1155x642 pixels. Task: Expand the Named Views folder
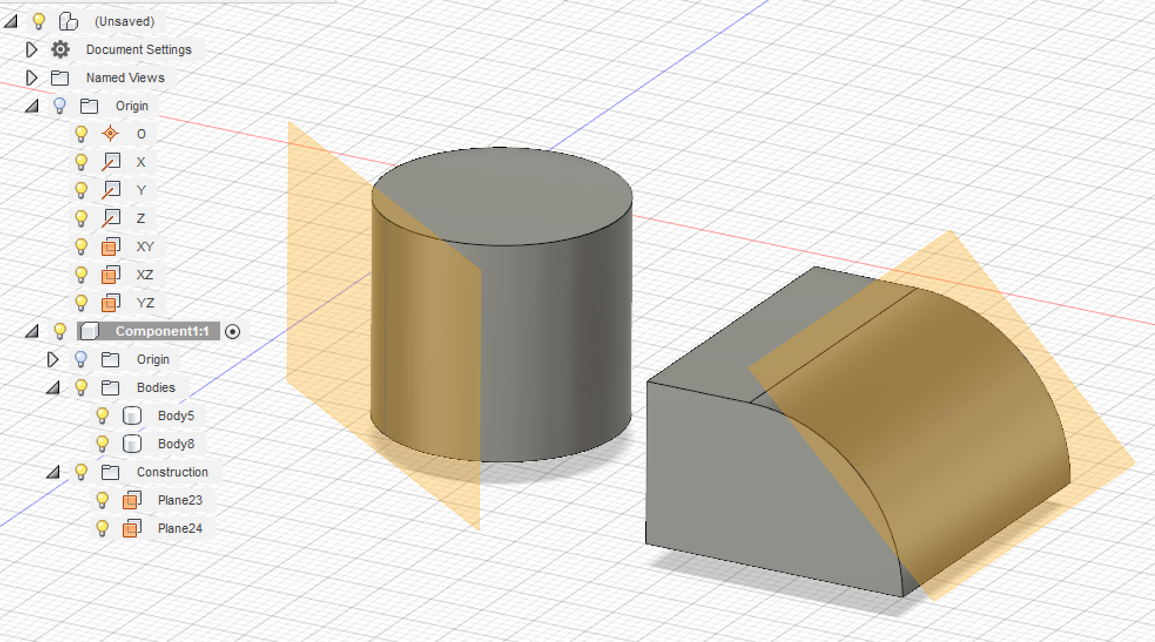point(32,77)
